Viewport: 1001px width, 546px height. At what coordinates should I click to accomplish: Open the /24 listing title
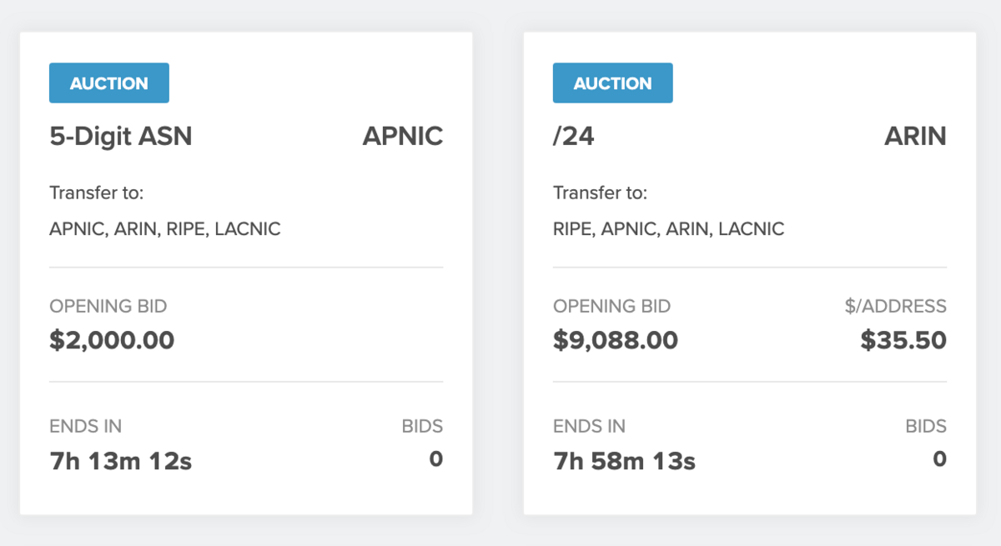click(x=574, y=136)
